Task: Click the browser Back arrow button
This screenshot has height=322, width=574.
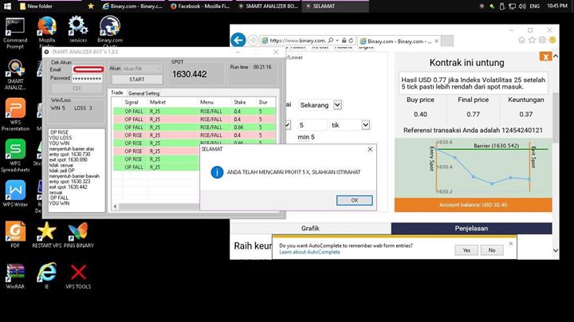Action: (238, 40)
